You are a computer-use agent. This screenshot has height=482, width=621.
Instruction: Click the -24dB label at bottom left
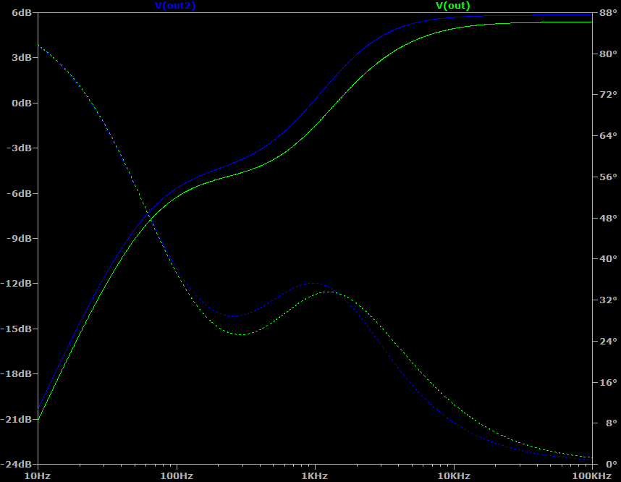point(18,464)
